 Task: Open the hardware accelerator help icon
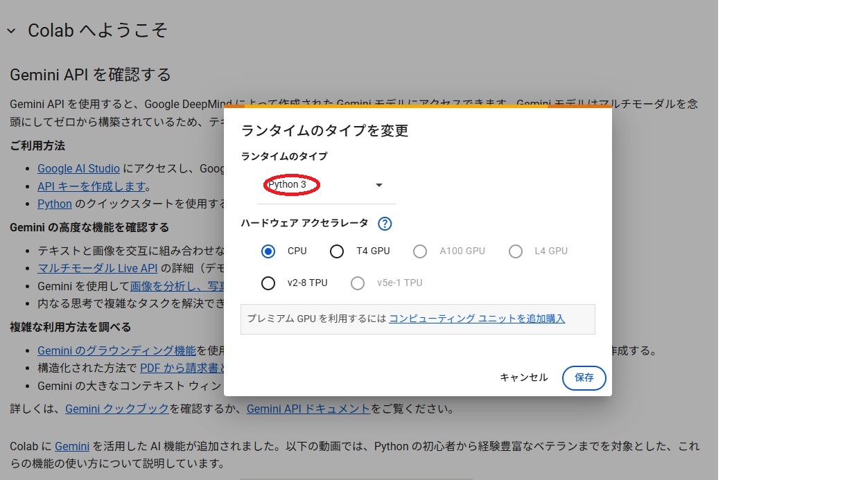click(x=385, y=224)
